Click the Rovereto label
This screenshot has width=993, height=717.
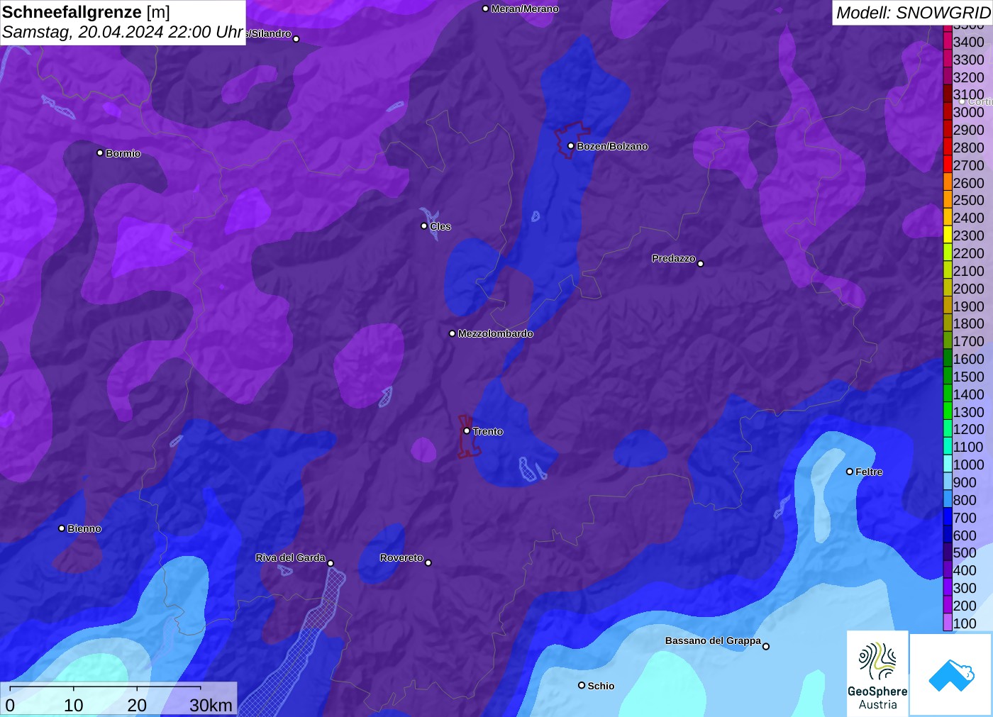401,557
